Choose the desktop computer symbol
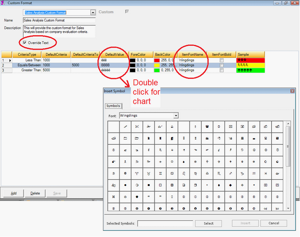Image resolution: width=300 pixels, height=237 pixels. tap(242, 138)
